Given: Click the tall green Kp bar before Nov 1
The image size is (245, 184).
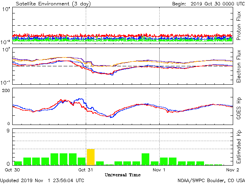Looking at the screenshot, I should point(145,159).
